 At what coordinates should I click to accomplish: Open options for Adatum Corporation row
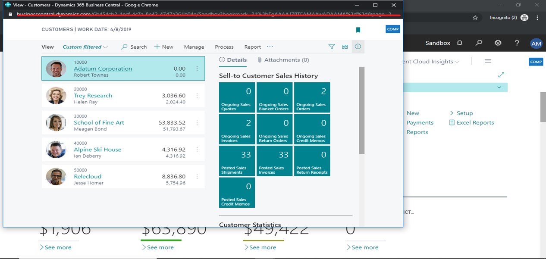click(197, 69)
